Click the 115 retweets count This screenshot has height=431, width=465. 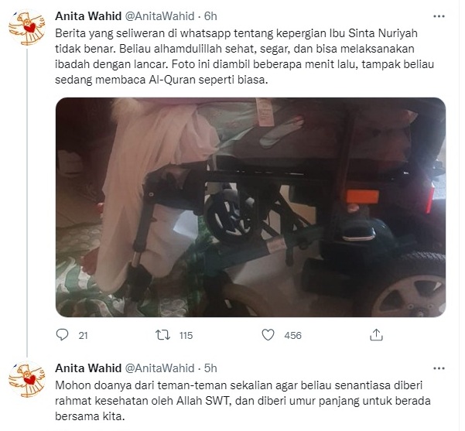pos(186,336)
